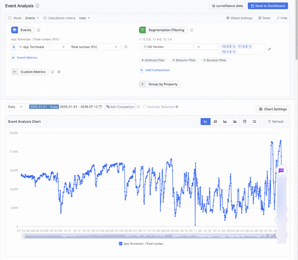Expand the Daily granularity dropdown
298x260 pixels.
pyautogui.click(x=15, y=107)
